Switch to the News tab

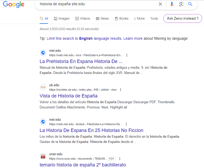tap(102, 19)
